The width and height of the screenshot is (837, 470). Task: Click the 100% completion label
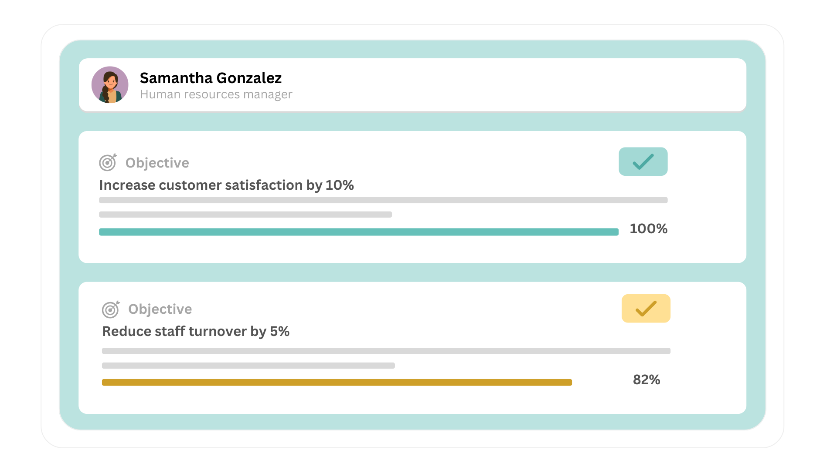coord(648,228)
